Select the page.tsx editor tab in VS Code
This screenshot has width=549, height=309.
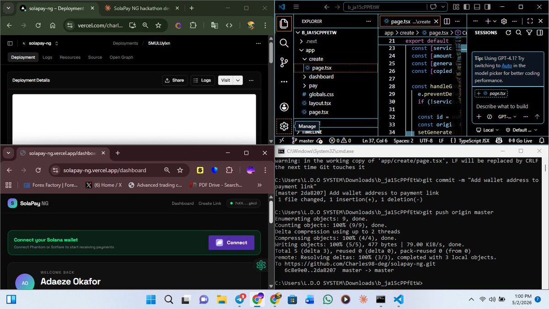409,21
